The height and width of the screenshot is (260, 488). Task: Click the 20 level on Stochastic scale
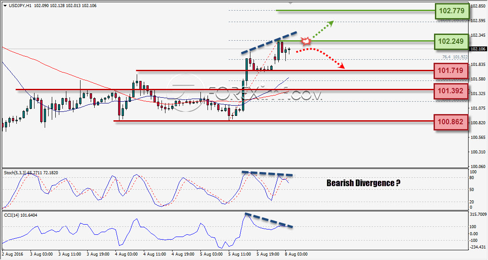(472, 202)
